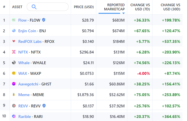Click the # rank column header

pyautogui.click(x=4, y=7)
